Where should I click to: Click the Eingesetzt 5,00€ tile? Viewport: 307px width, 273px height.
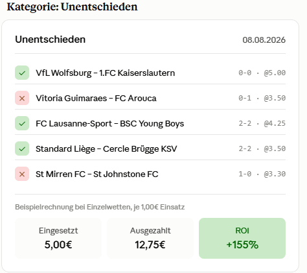pos(58,238)
